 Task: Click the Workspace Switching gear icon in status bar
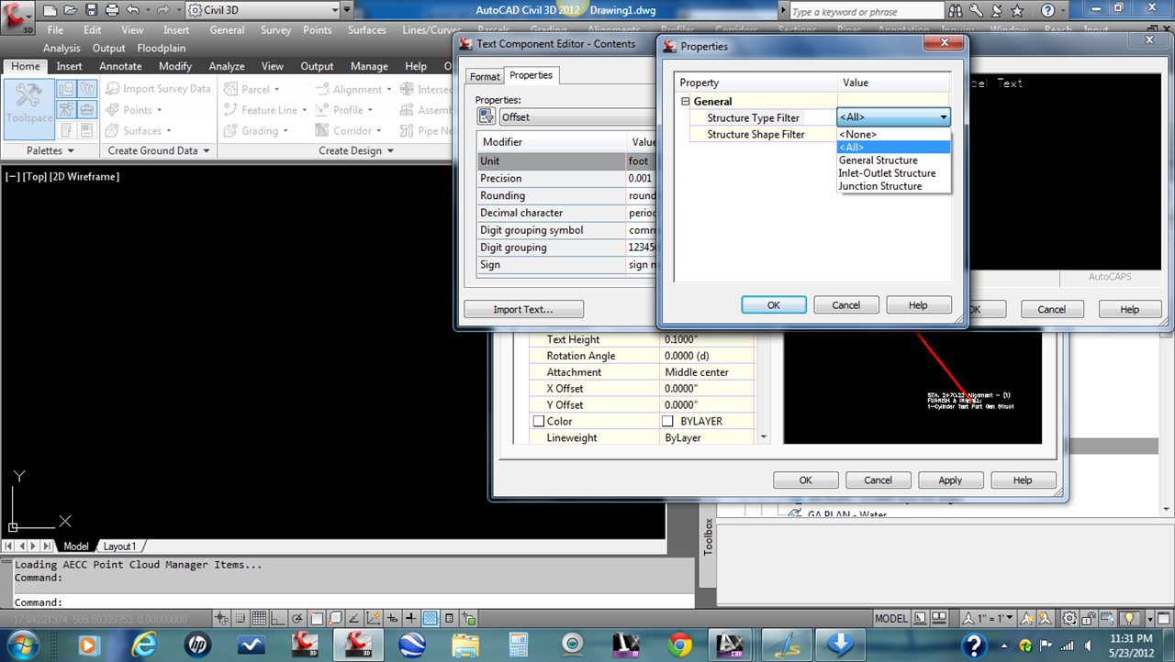(1070, 619)
